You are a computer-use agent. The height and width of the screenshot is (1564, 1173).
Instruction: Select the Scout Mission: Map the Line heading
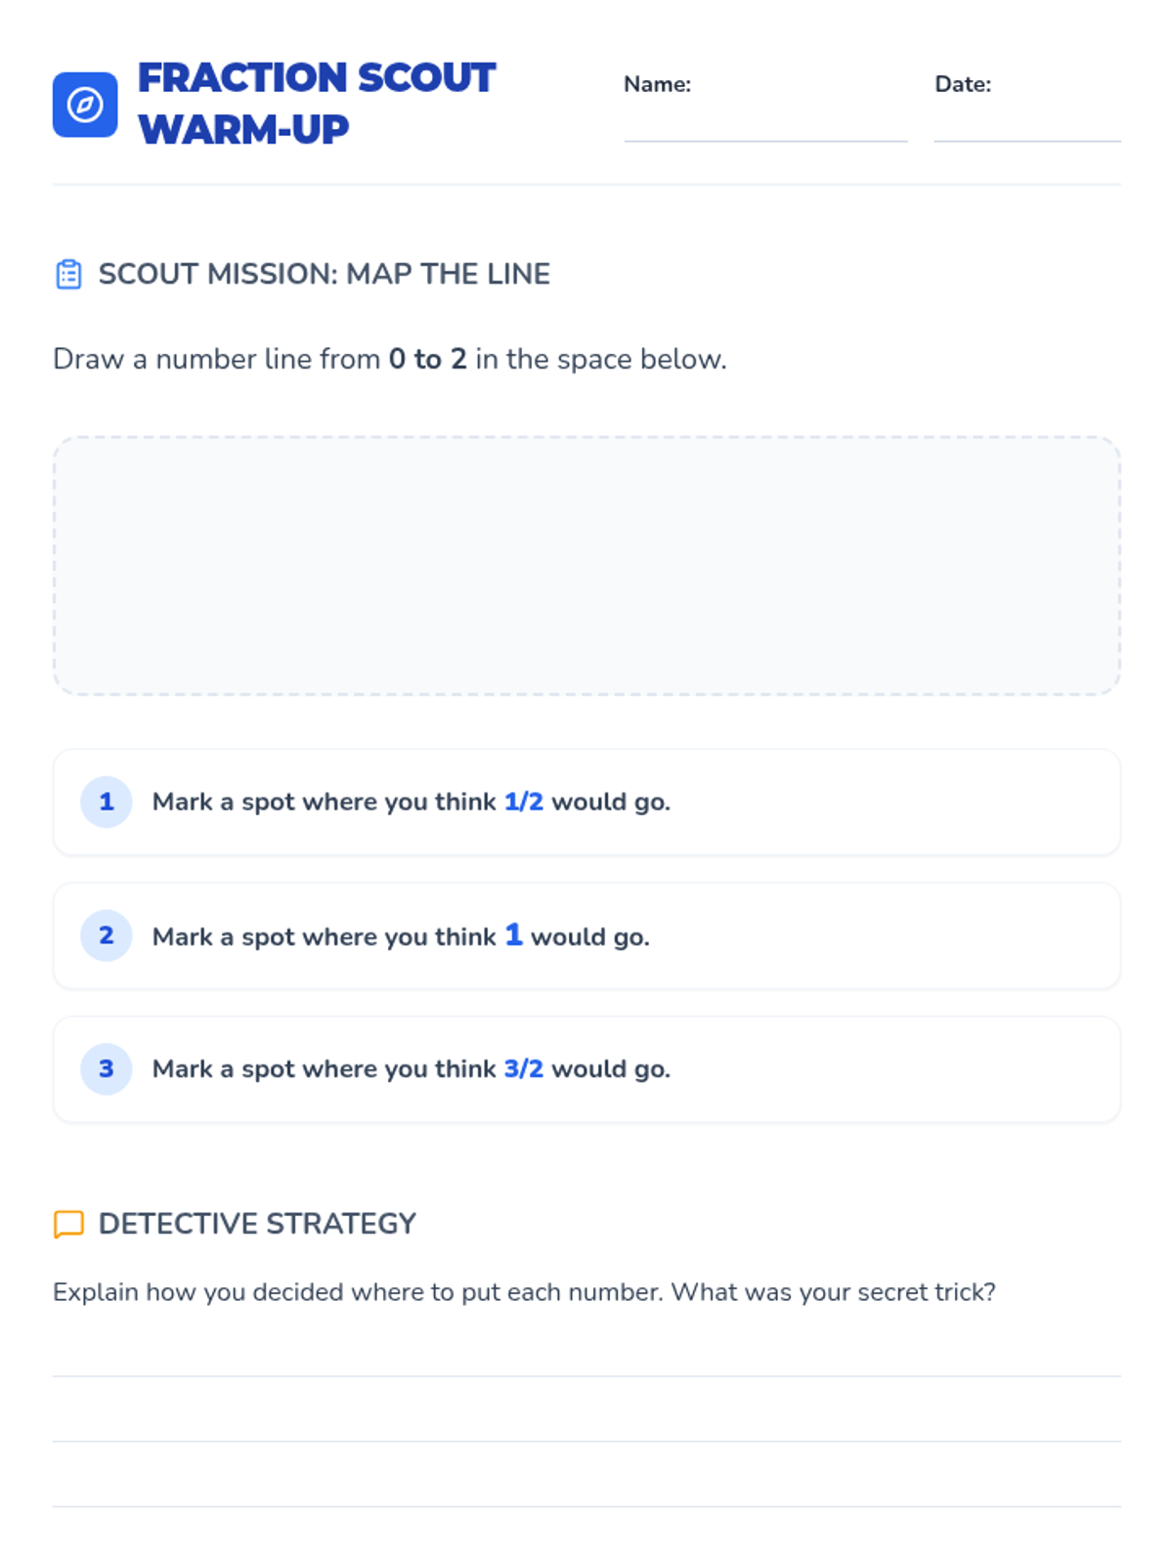point(324,275)
